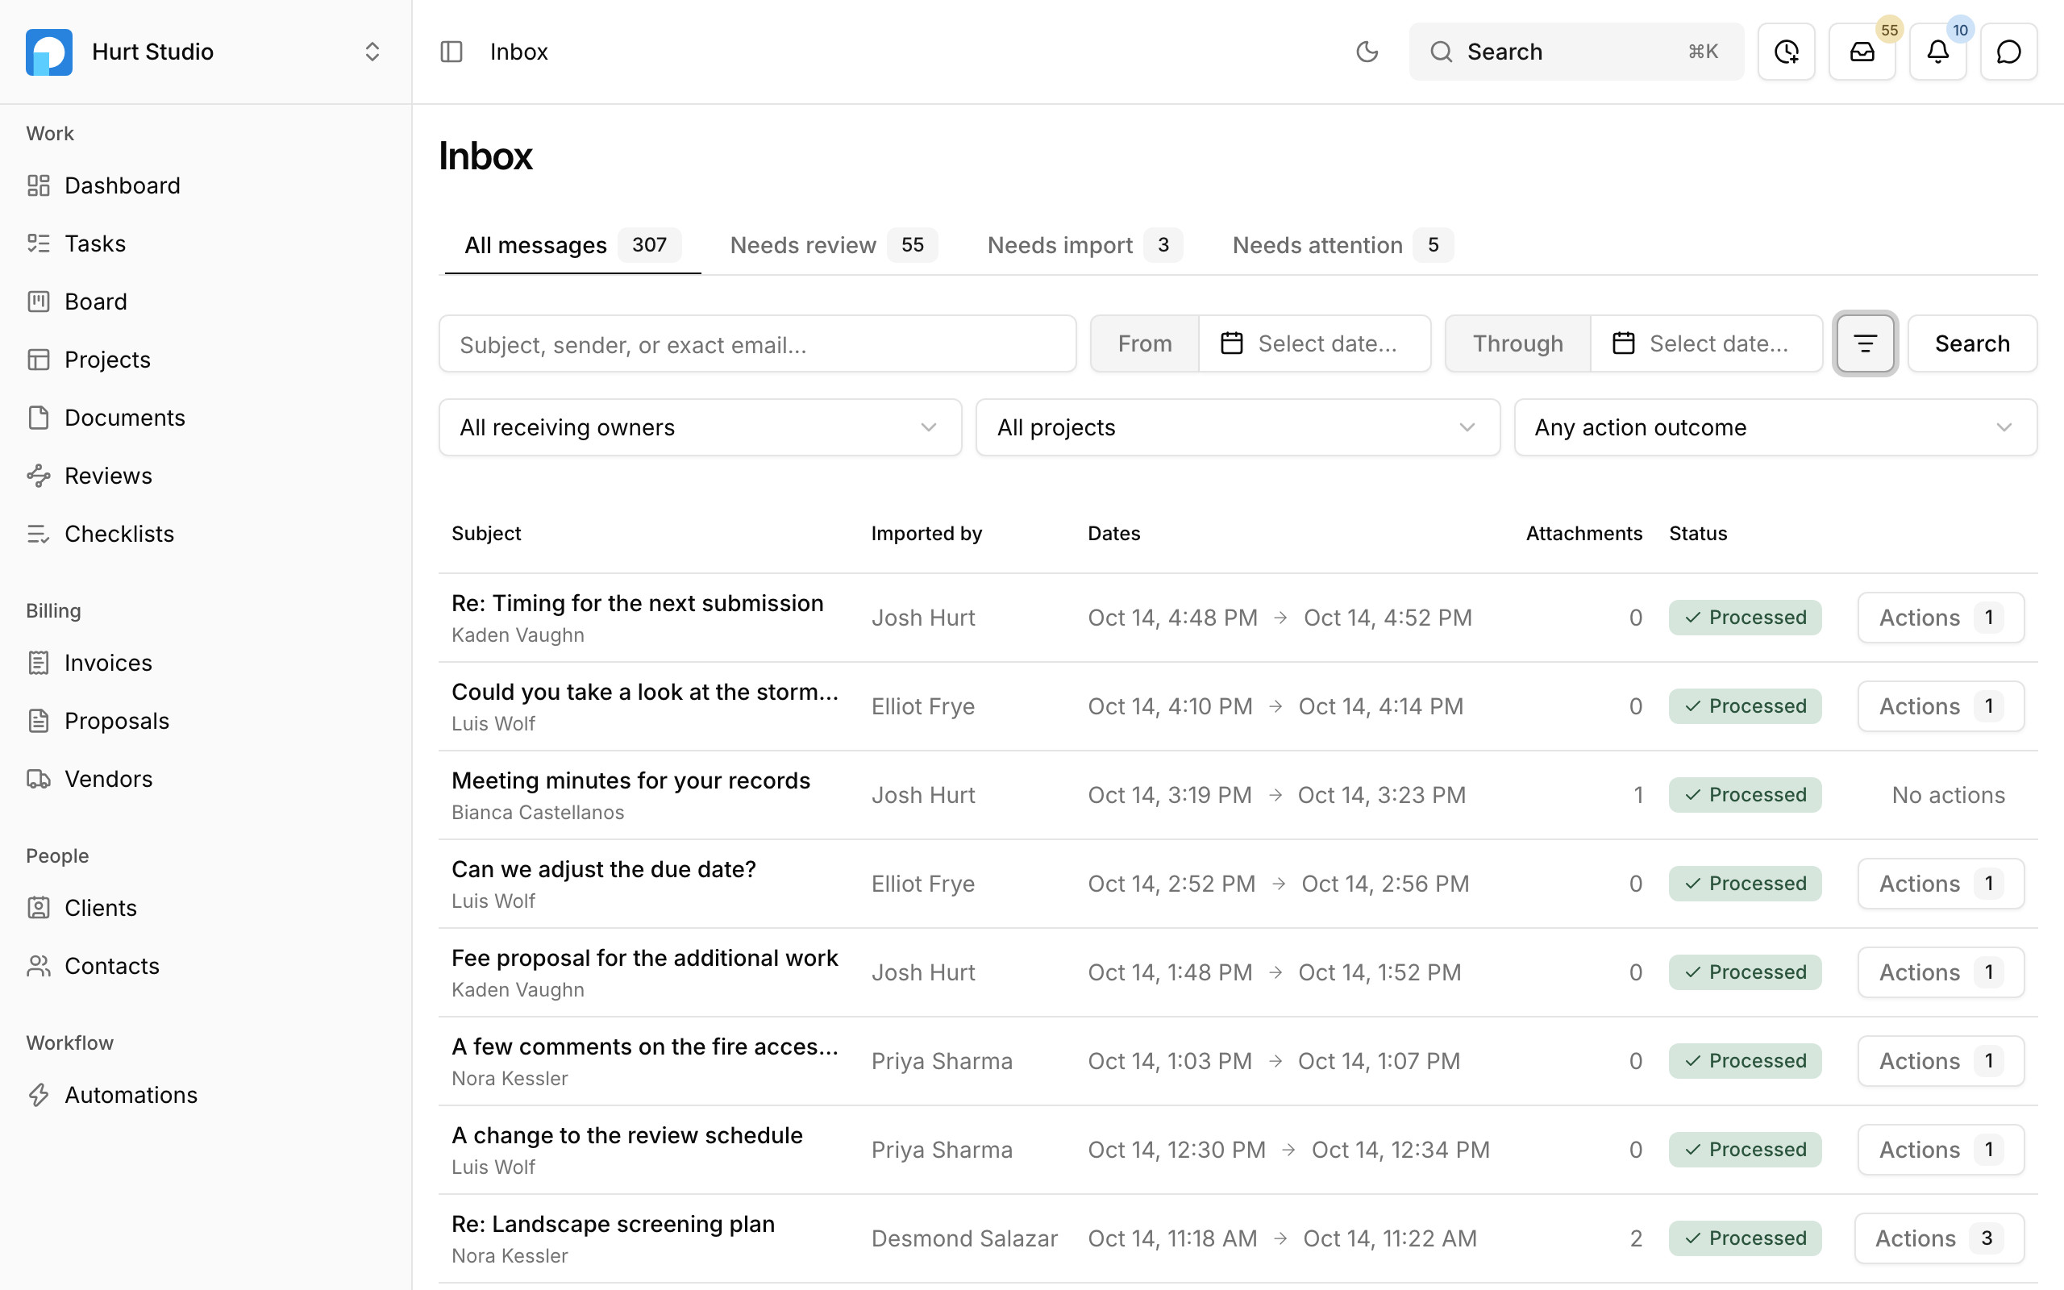Open Actions for Re: Timing for the next submission

pos(1941,618)
